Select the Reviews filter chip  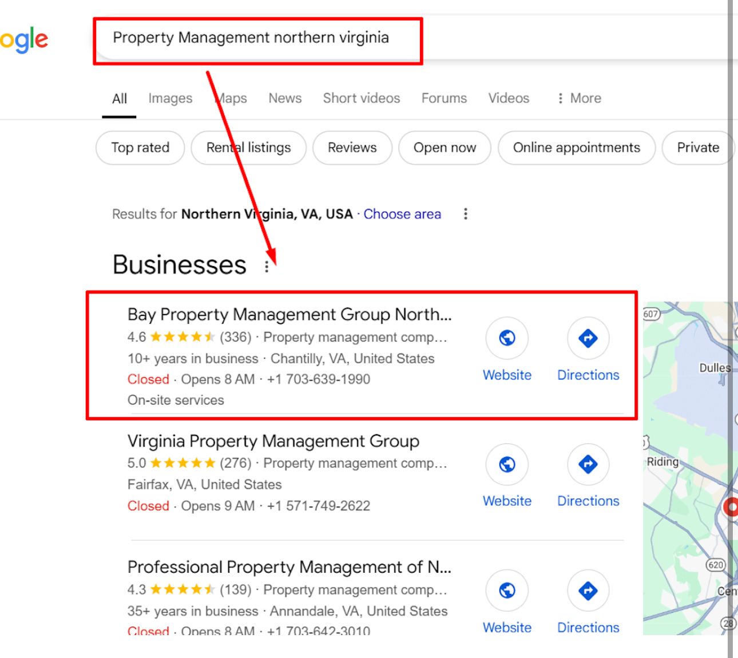pyautogui.click(x=352, y=148)
